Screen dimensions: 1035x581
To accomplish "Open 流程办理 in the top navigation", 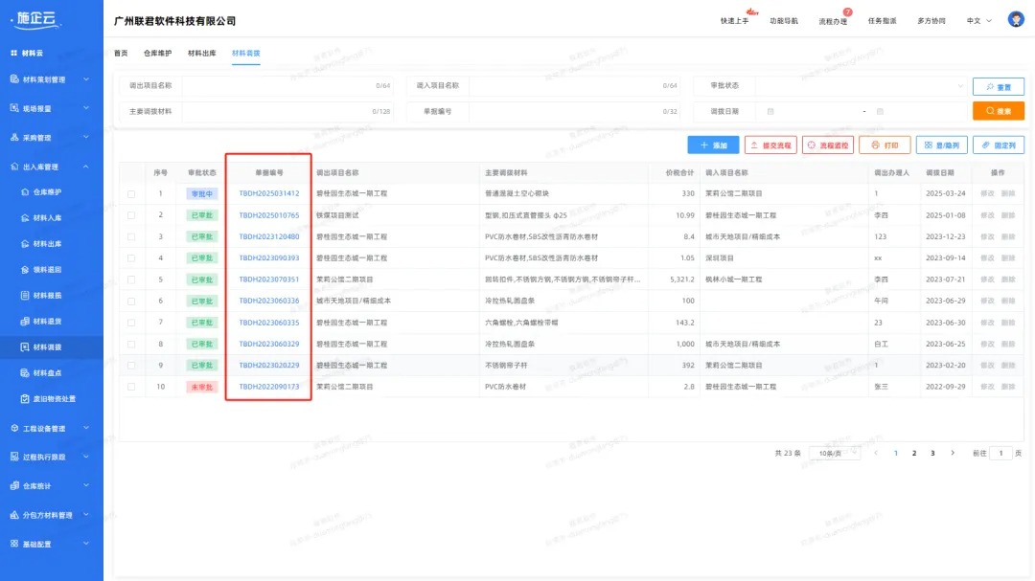I will [x=833, y=21].
